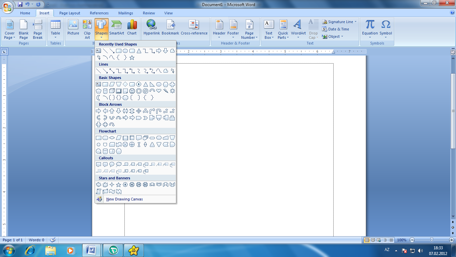Open the Header dropdown
Viewport: 456px width, 257px height.
(x=219, y=29)
